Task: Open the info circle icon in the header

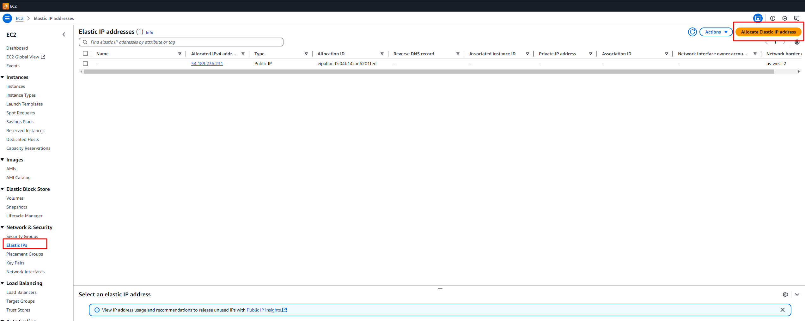Action: [772, 18]
